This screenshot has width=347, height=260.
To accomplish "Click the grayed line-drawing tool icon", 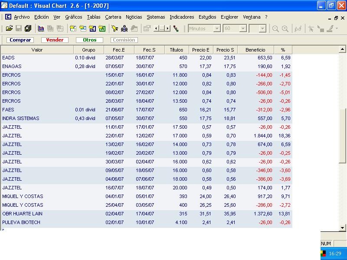I will coord(321,29).
